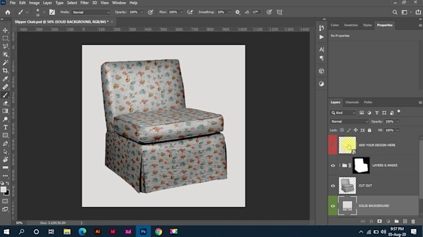The image size is (423, 237).
Task: Select the Pen tool
Action: pyautogui.click(x=5, y=144)
